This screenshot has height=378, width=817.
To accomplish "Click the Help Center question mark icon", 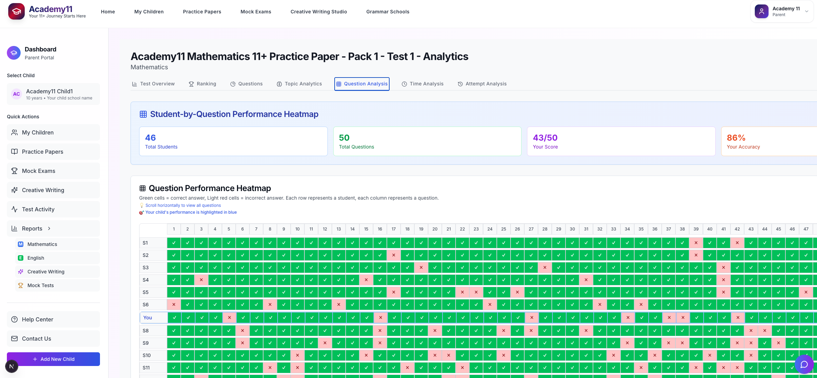I will coord(14,319).
